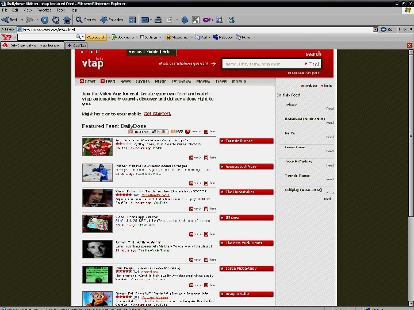Click the Mail envelope toolbar icon
This screenshot has height=310, width=414.
coord(145,20)
